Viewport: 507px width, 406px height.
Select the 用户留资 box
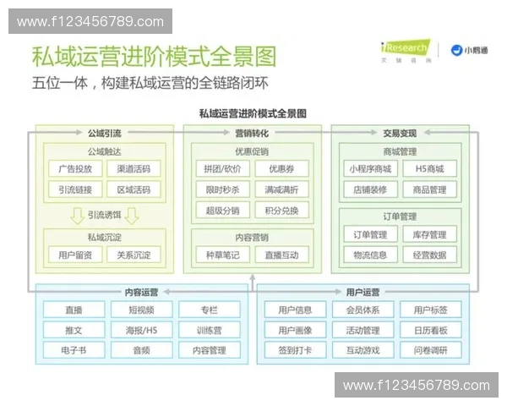pyautogui.click(x=75, y=255)
